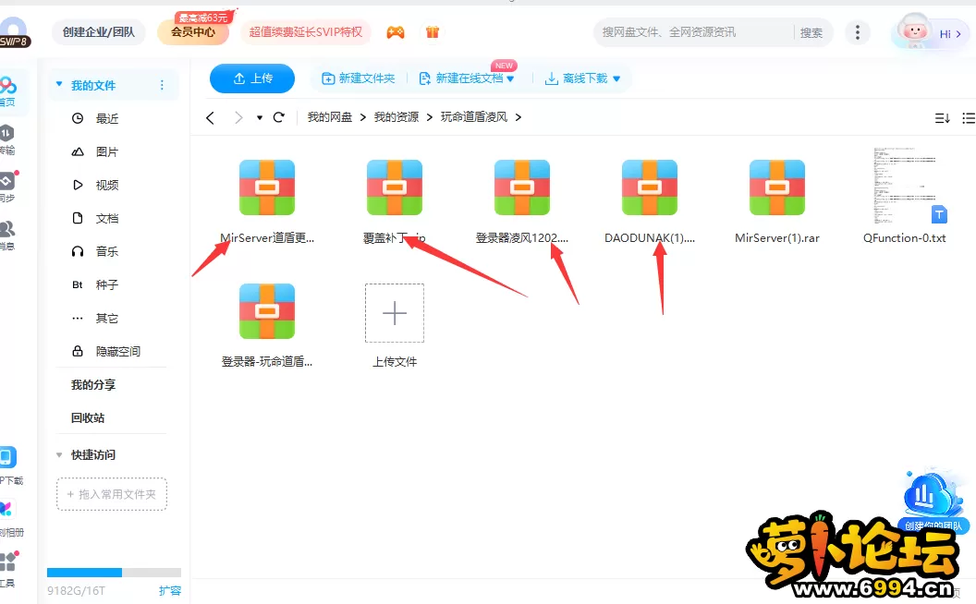This screenshot has width=976, height=604.
Task: Open 会员中心 membership center
Action: (x=193, y=31)
